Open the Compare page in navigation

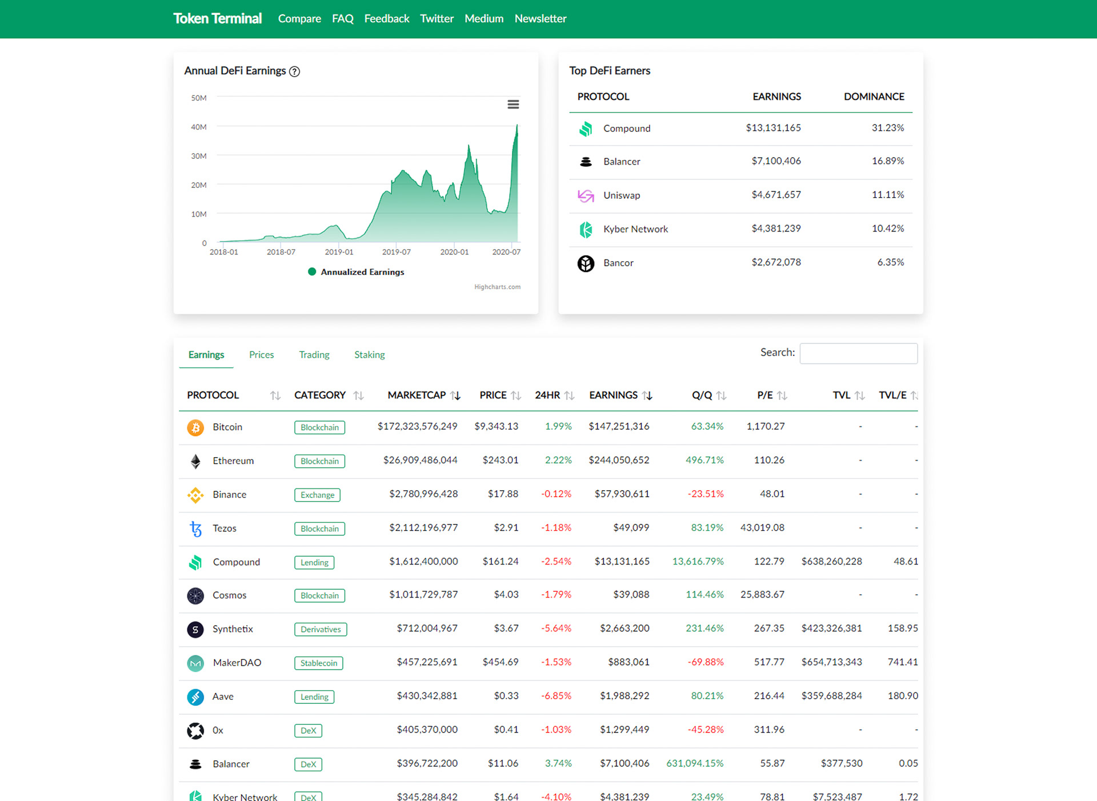tap(299, 19)
